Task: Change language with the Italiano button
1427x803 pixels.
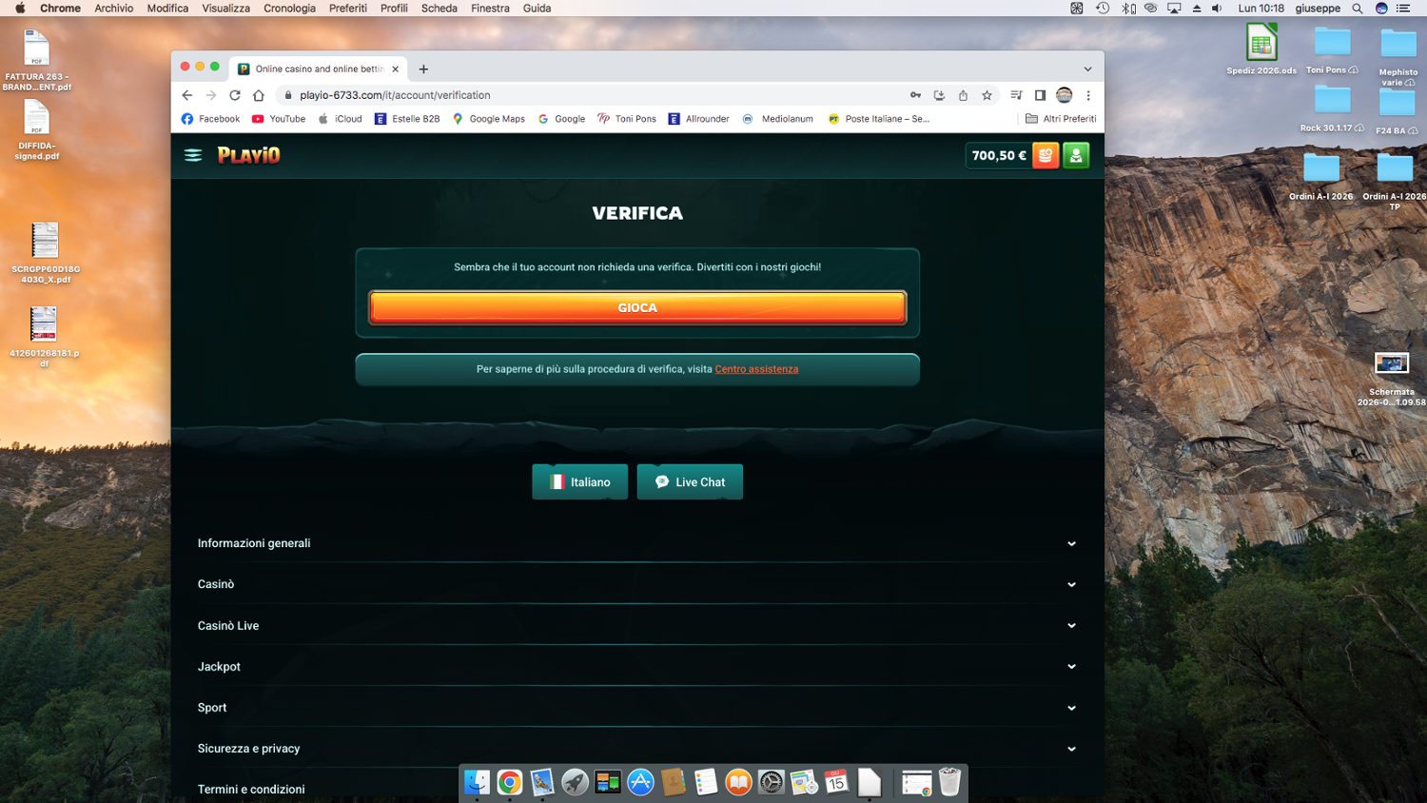Action: (579, 481)
